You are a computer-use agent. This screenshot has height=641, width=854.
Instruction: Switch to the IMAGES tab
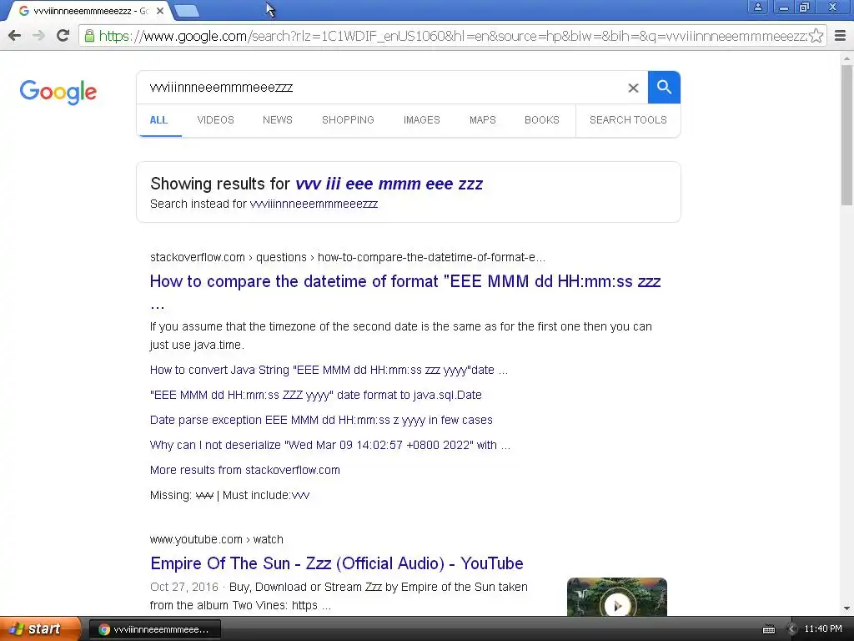click(421, 120)
